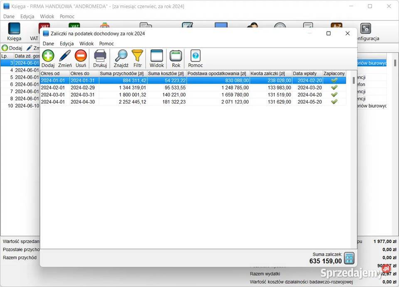Open Znajdź magnifier search tool

(x=121, y=56)
